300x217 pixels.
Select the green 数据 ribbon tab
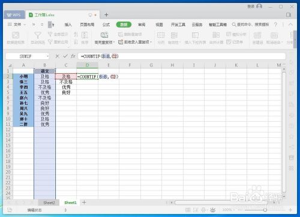point(124,25)
